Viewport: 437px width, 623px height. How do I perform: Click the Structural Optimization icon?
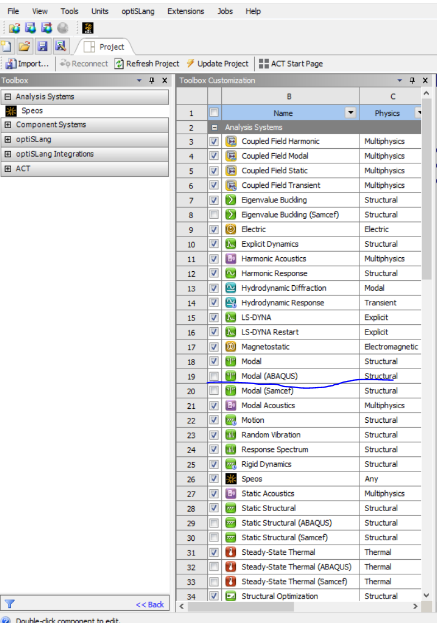click(x=231, y=596)
